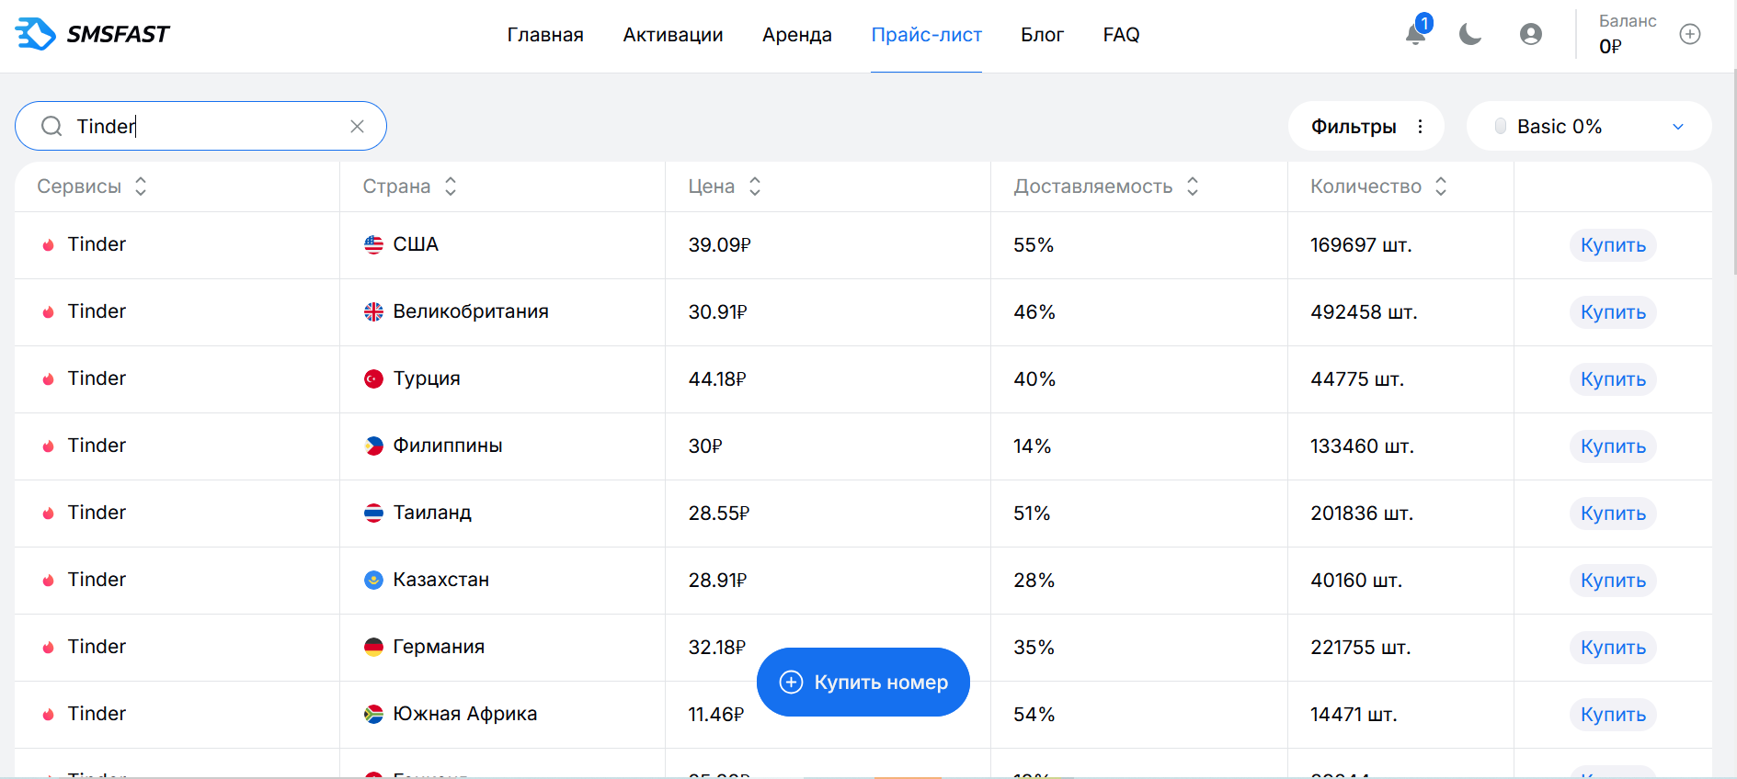Select the Прайс-лист tab
Image resolution: width=1737 pixels, height=779 pixels.
point(927,35)
